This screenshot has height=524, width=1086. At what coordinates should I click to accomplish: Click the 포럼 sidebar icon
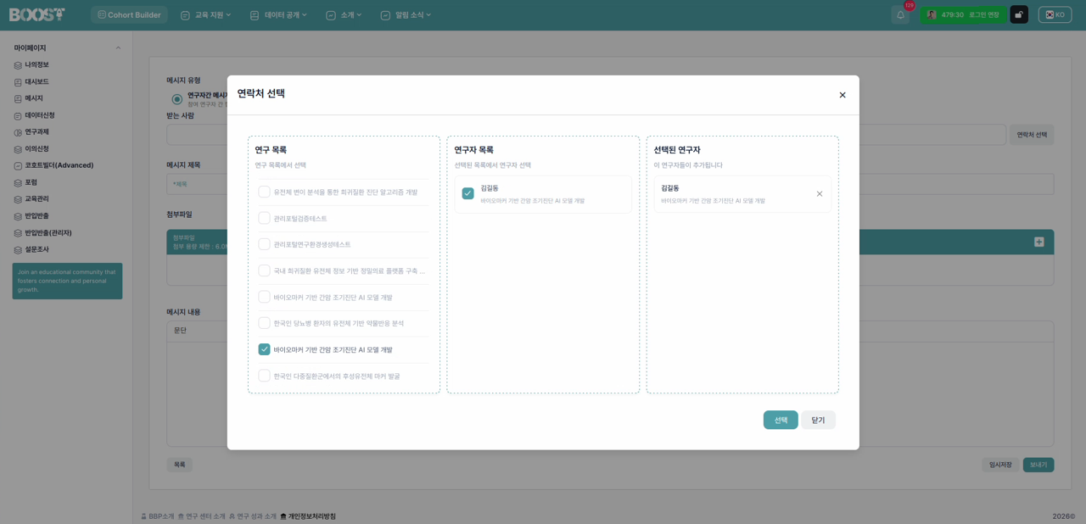click(18, 182)
